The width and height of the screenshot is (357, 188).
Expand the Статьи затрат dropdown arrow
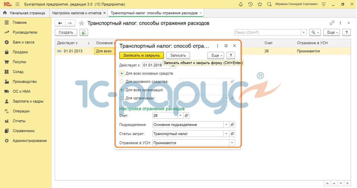tap(226, 134)
